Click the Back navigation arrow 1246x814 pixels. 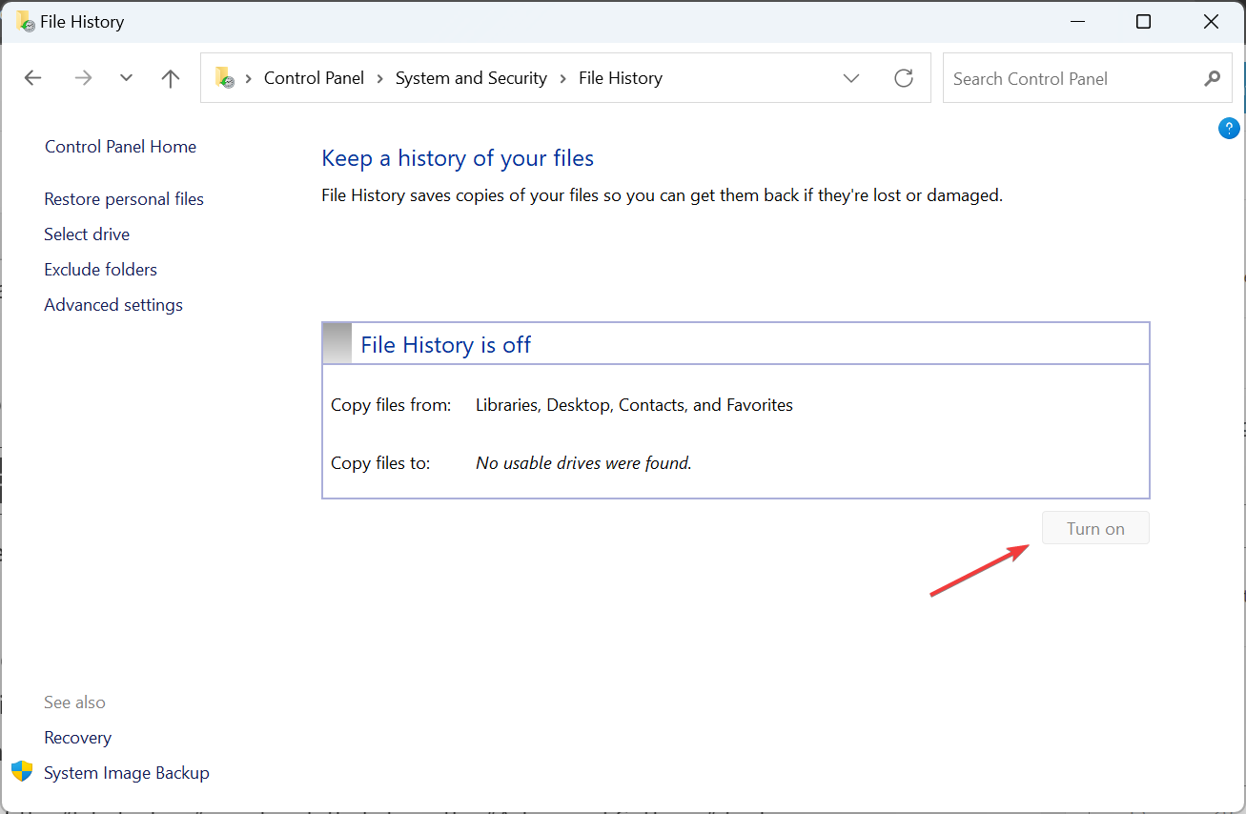tap(33, 78)
